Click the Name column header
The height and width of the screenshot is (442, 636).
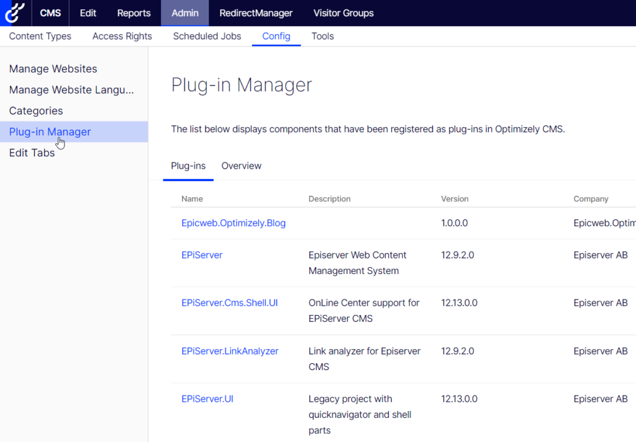pyautogui.click(x=192, y=199)
